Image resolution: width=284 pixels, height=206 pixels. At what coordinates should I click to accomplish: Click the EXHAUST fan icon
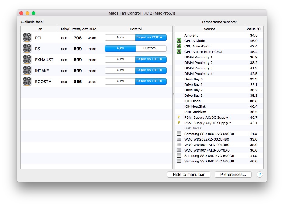[x=27, y=59]
